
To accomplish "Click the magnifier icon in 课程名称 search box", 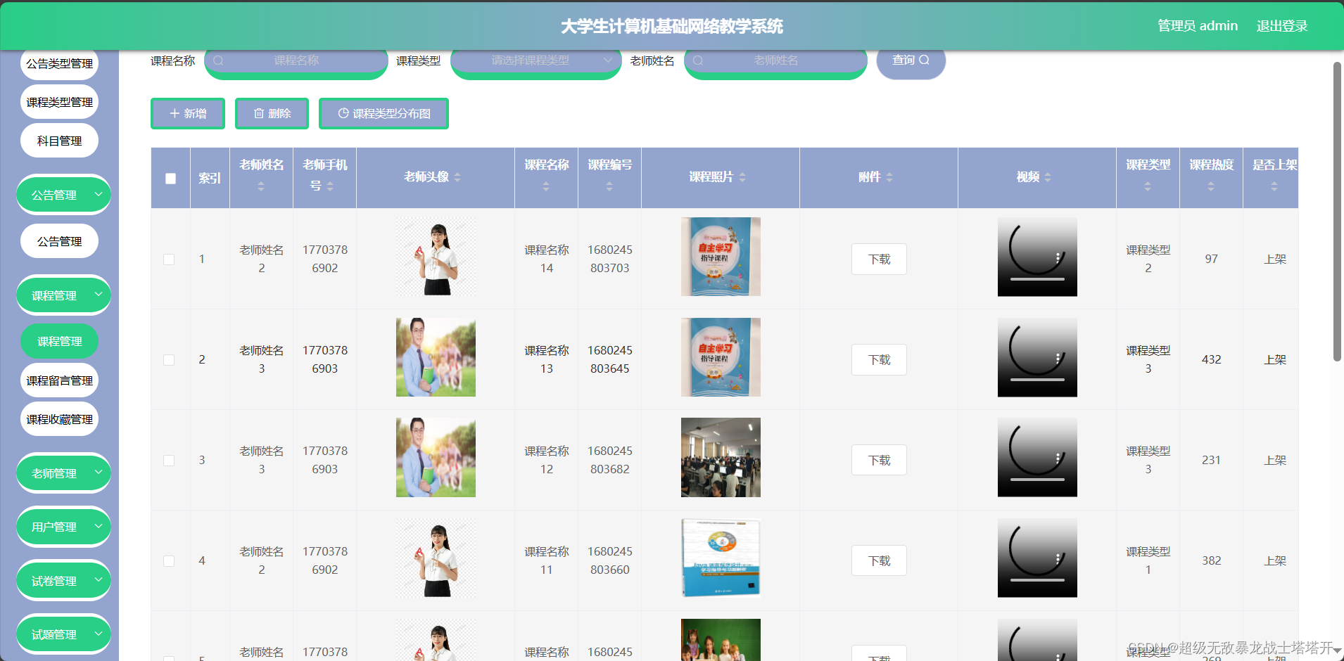I will click(x=218, y=60).
